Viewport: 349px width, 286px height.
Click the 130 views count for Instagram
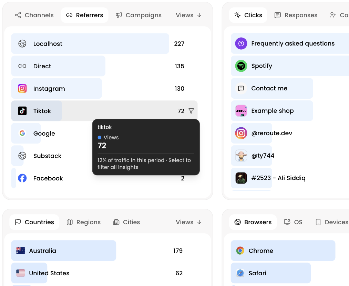179,89
